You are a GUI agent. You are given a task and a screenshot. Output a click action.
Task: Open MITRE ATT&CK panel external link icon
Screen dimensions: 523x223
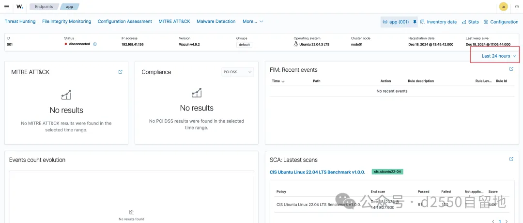121,72
